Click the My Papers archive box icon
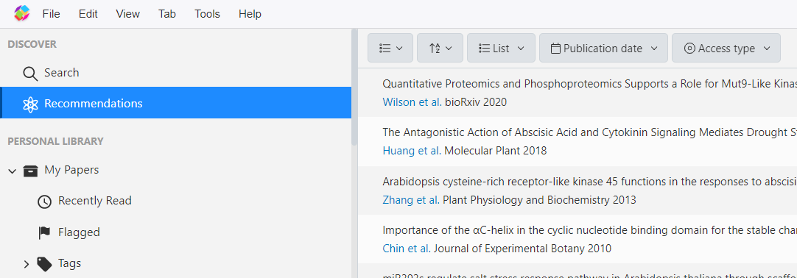Image resolution: width=797 pixels, height=278 pixels. [30, 171]
